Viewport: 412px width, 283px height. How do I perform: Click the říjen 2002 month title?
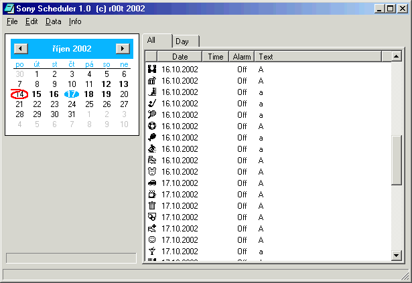click(72, 49)
